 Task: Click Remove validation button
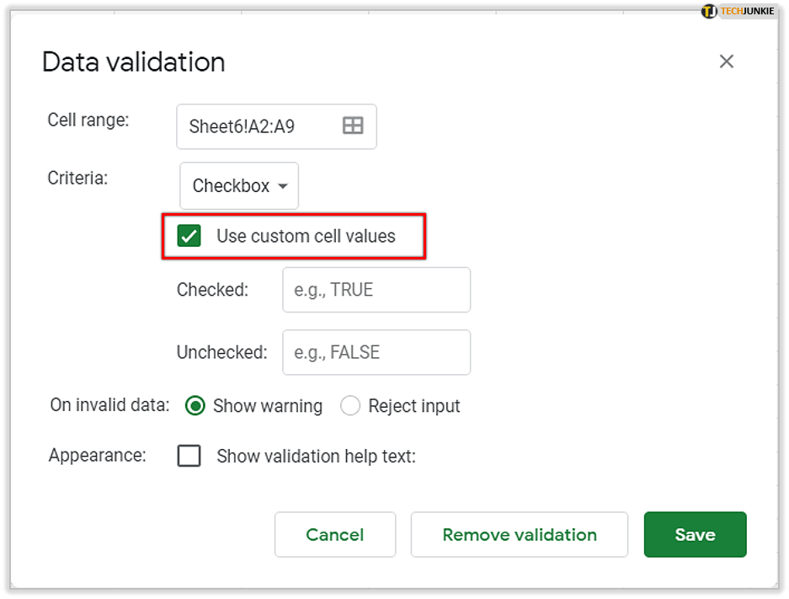pyautogui.click(x=520, y=535)
